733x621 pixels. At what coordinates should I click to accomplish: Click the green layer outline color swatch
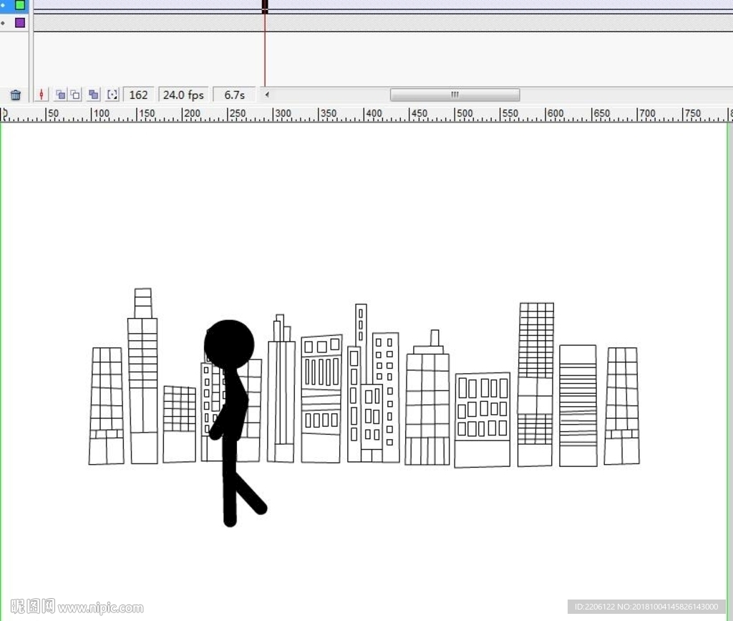point(20,5)
